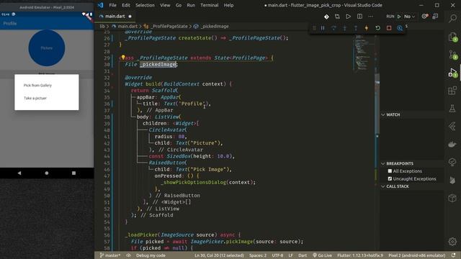
Task: Open the Manage settings gear
Action: click(x=452, y=242)
